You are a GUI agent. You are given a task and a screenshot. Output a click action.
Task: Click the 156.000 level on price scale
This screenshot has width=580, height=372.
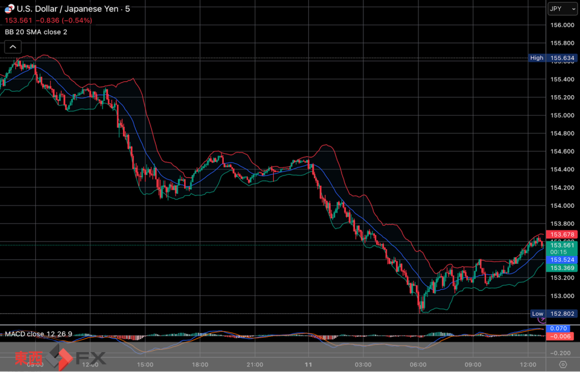pos(562,25)
